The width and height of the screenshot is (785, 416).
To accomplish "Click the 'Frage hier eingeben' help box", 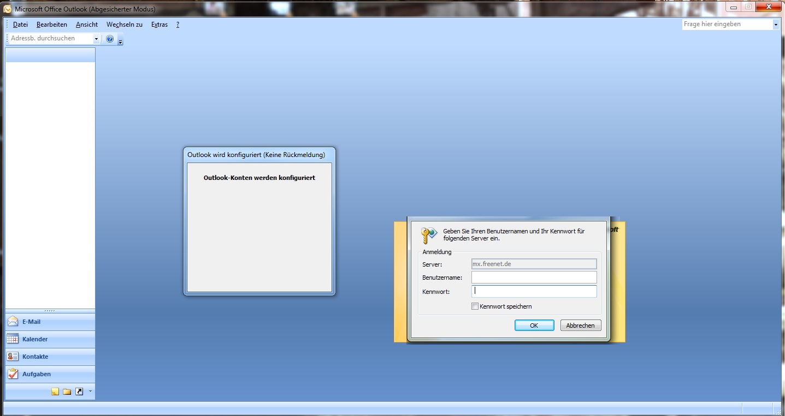I will (x=727, y=25).
